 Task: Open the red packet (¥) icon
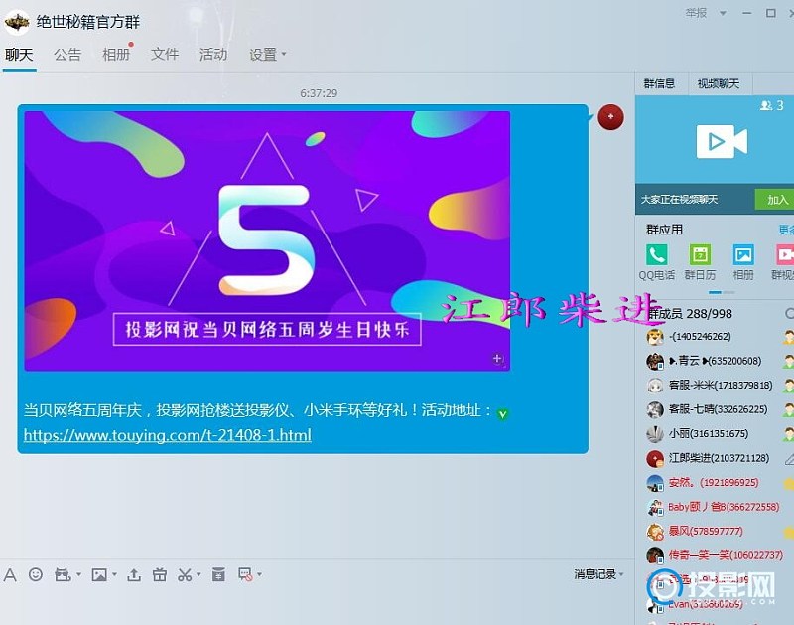coord(218,574)
